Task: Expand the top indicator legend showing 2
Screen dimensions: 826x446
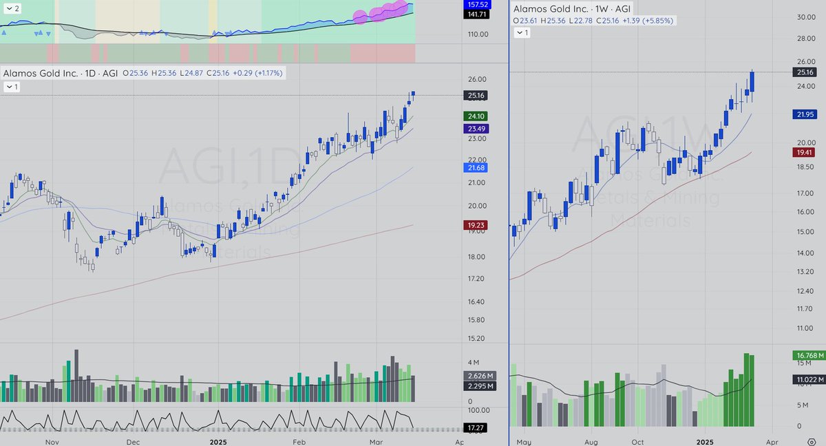Action: 12,9
